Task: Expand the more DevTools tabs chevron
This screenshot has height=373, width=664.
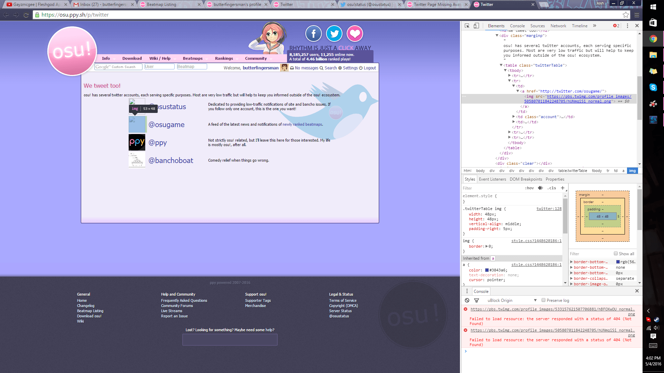Action: click(594, 26)
